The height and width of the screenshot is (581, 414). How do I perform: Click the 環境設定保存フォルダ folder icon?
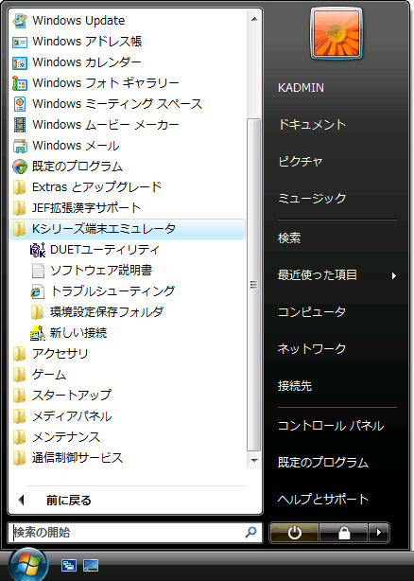[38, 312]
